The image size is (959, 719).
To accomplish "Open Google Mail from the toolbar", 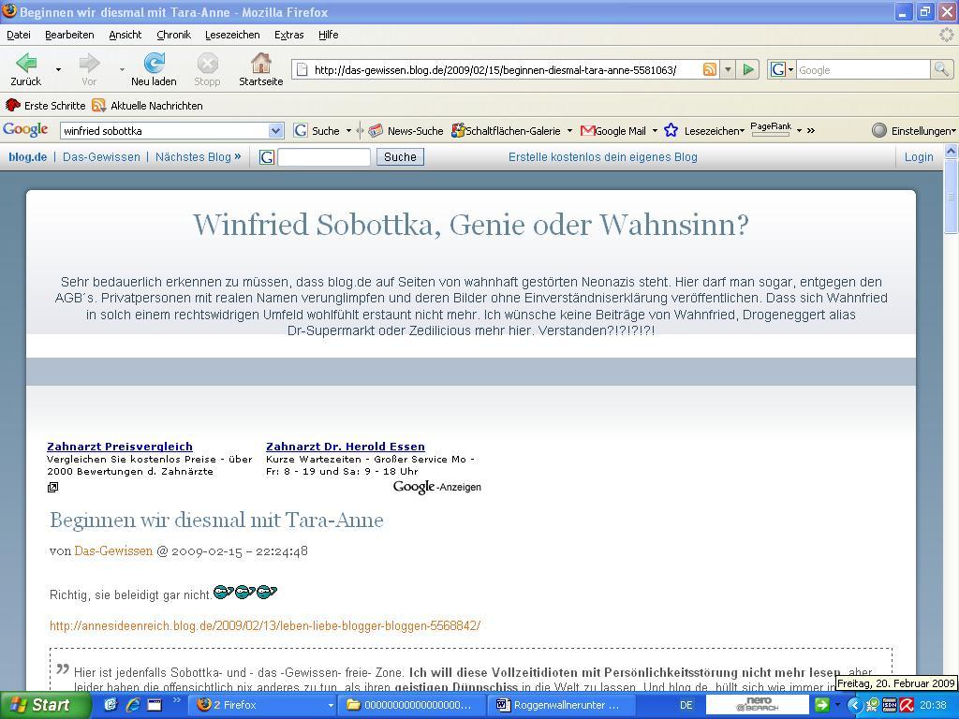I will (x=612, y=131).
